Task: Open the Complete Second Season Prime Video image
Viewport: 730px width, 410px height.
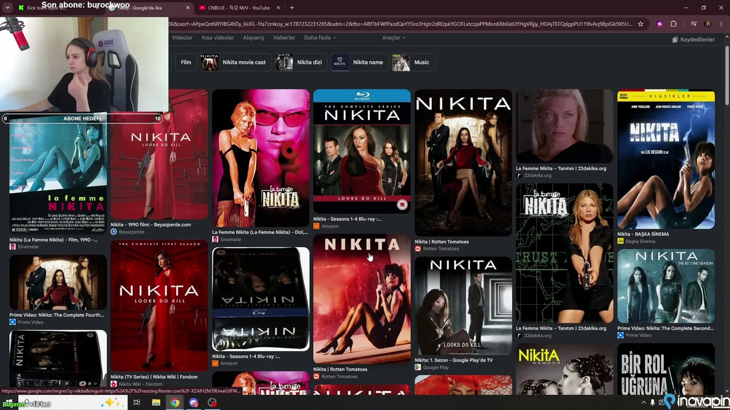Action: coord(666,286)
